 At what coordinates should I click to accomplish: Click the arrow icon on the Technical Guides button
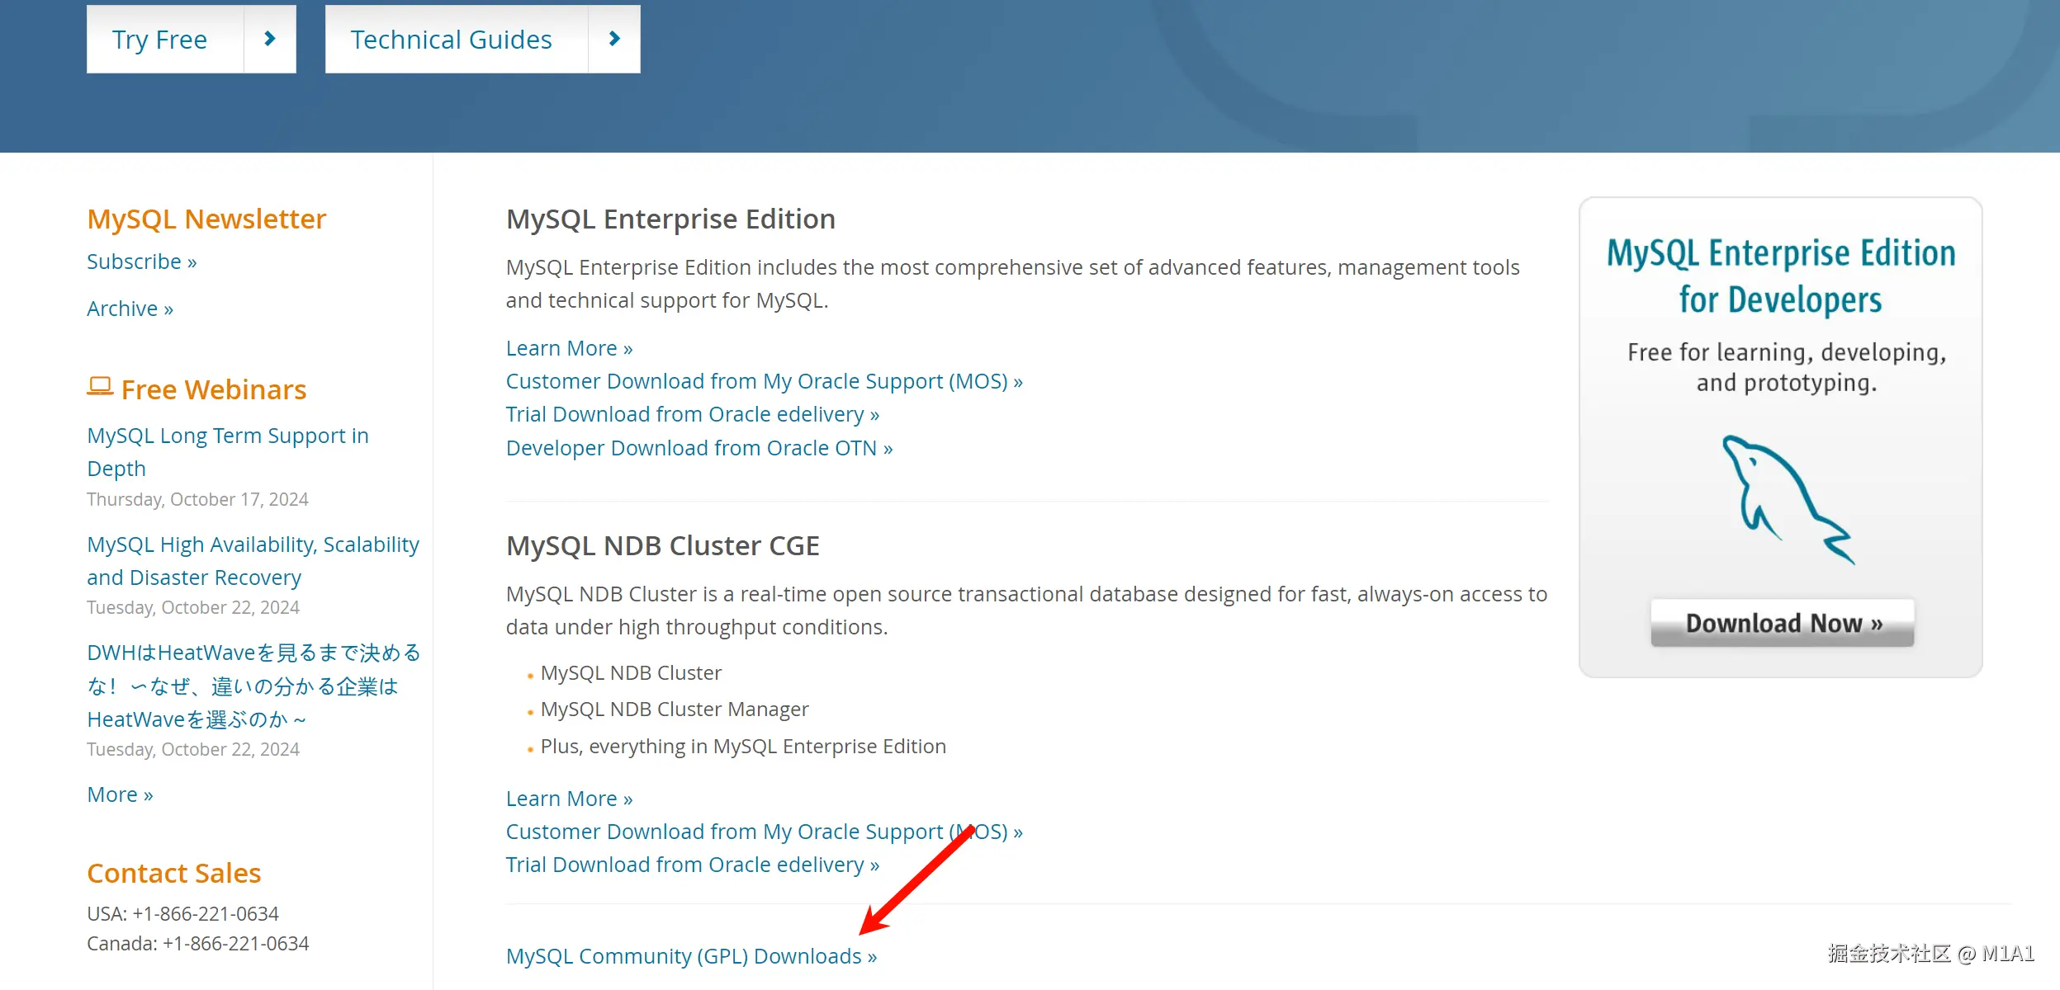tap(613, 39)
